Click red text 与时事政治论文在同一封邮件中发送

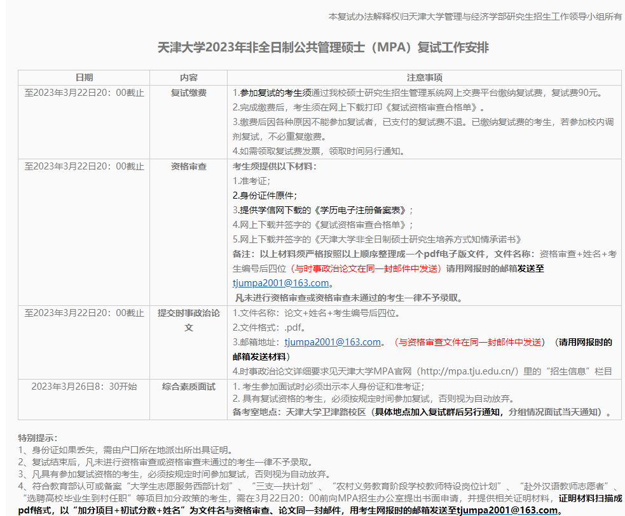click(366, 268)
